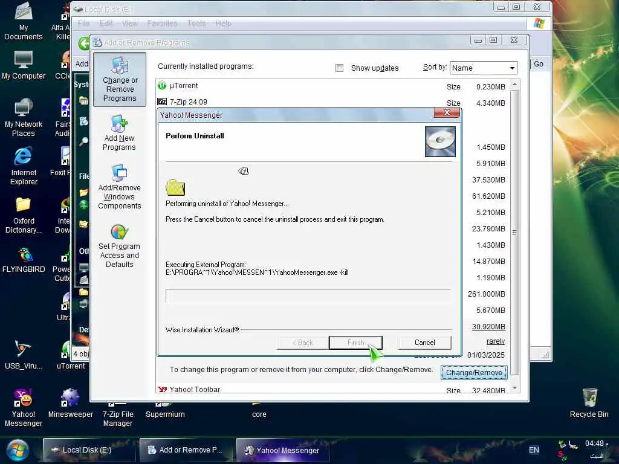
Task: Click the Windows Start orb
Action: [x=17, y=450]
